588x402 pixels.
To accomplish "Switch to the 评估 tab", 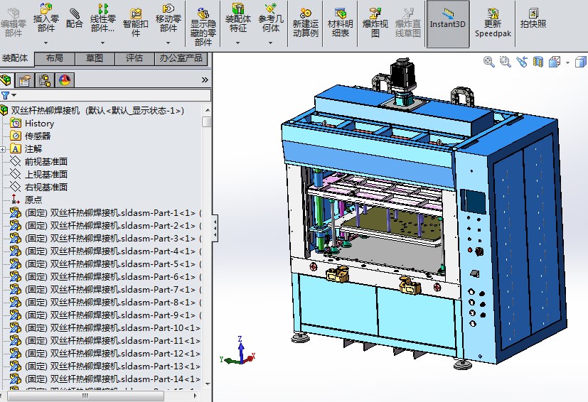I will [x=134, y=58].
